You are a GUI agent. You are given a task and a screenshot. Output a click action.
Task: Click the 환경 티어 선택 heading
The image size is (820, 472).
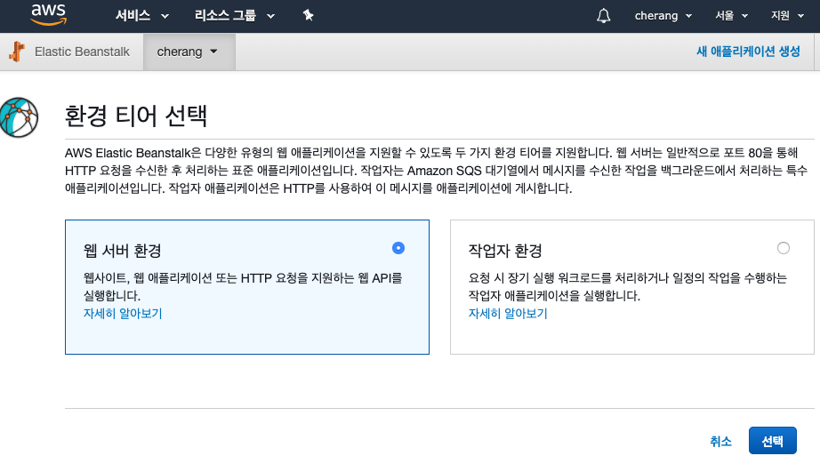tap(136, 116)
